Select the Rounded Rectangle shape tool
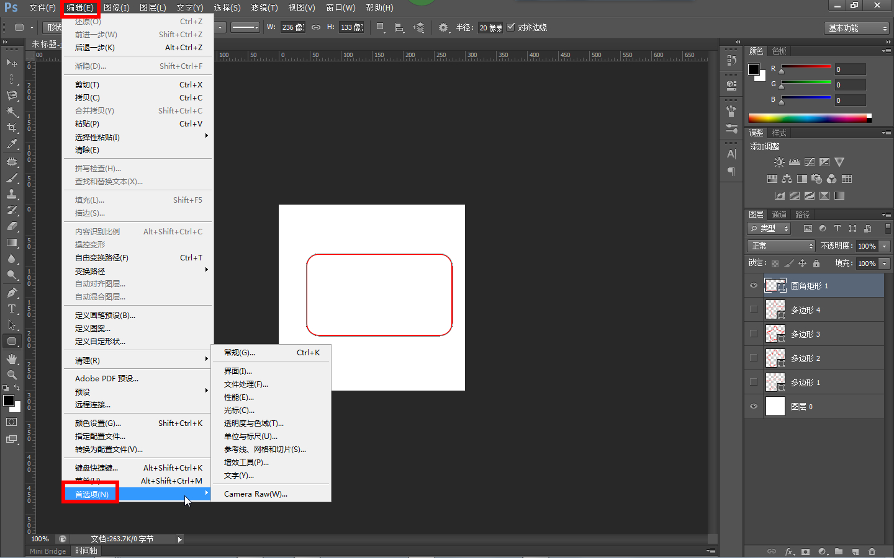 point(12,341)
